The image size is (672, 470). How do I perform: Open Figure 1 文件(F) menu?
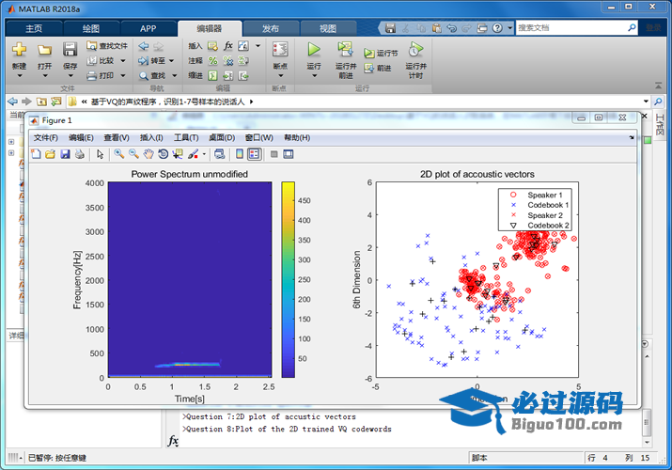pos(45,137)
